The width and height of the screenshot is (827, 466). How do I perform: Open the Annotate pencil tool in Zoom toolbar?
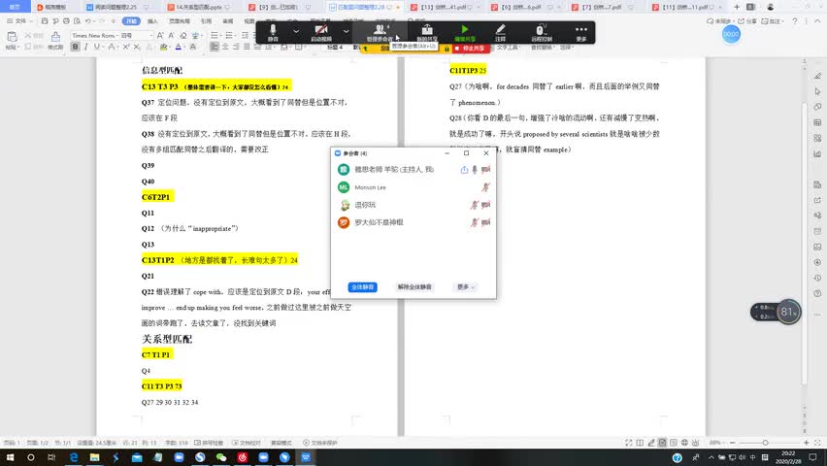coord(501,32)
